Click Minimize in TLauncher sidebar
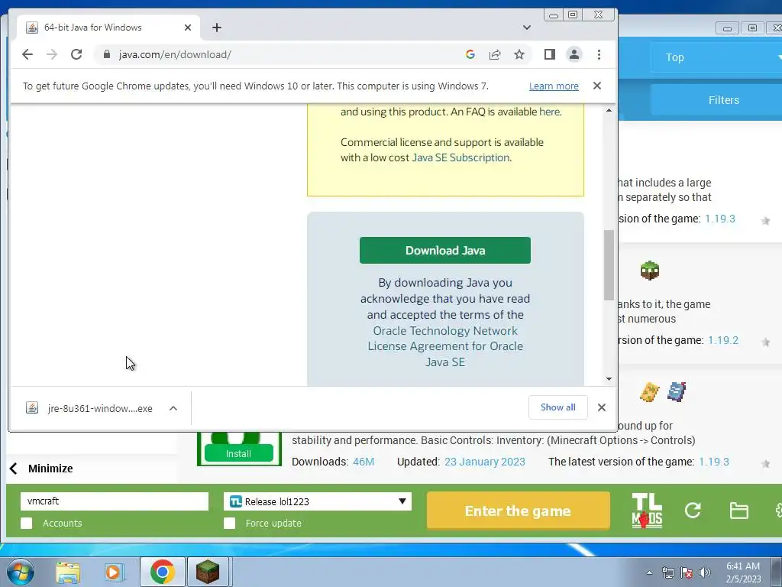This screenshot has width=782, height=587. (x=50, y=469)
